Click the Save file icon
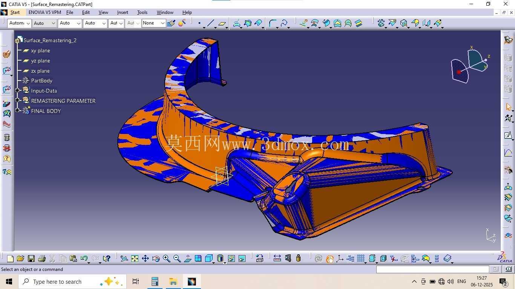The image size is (515, 289). [x=31, y=259]
